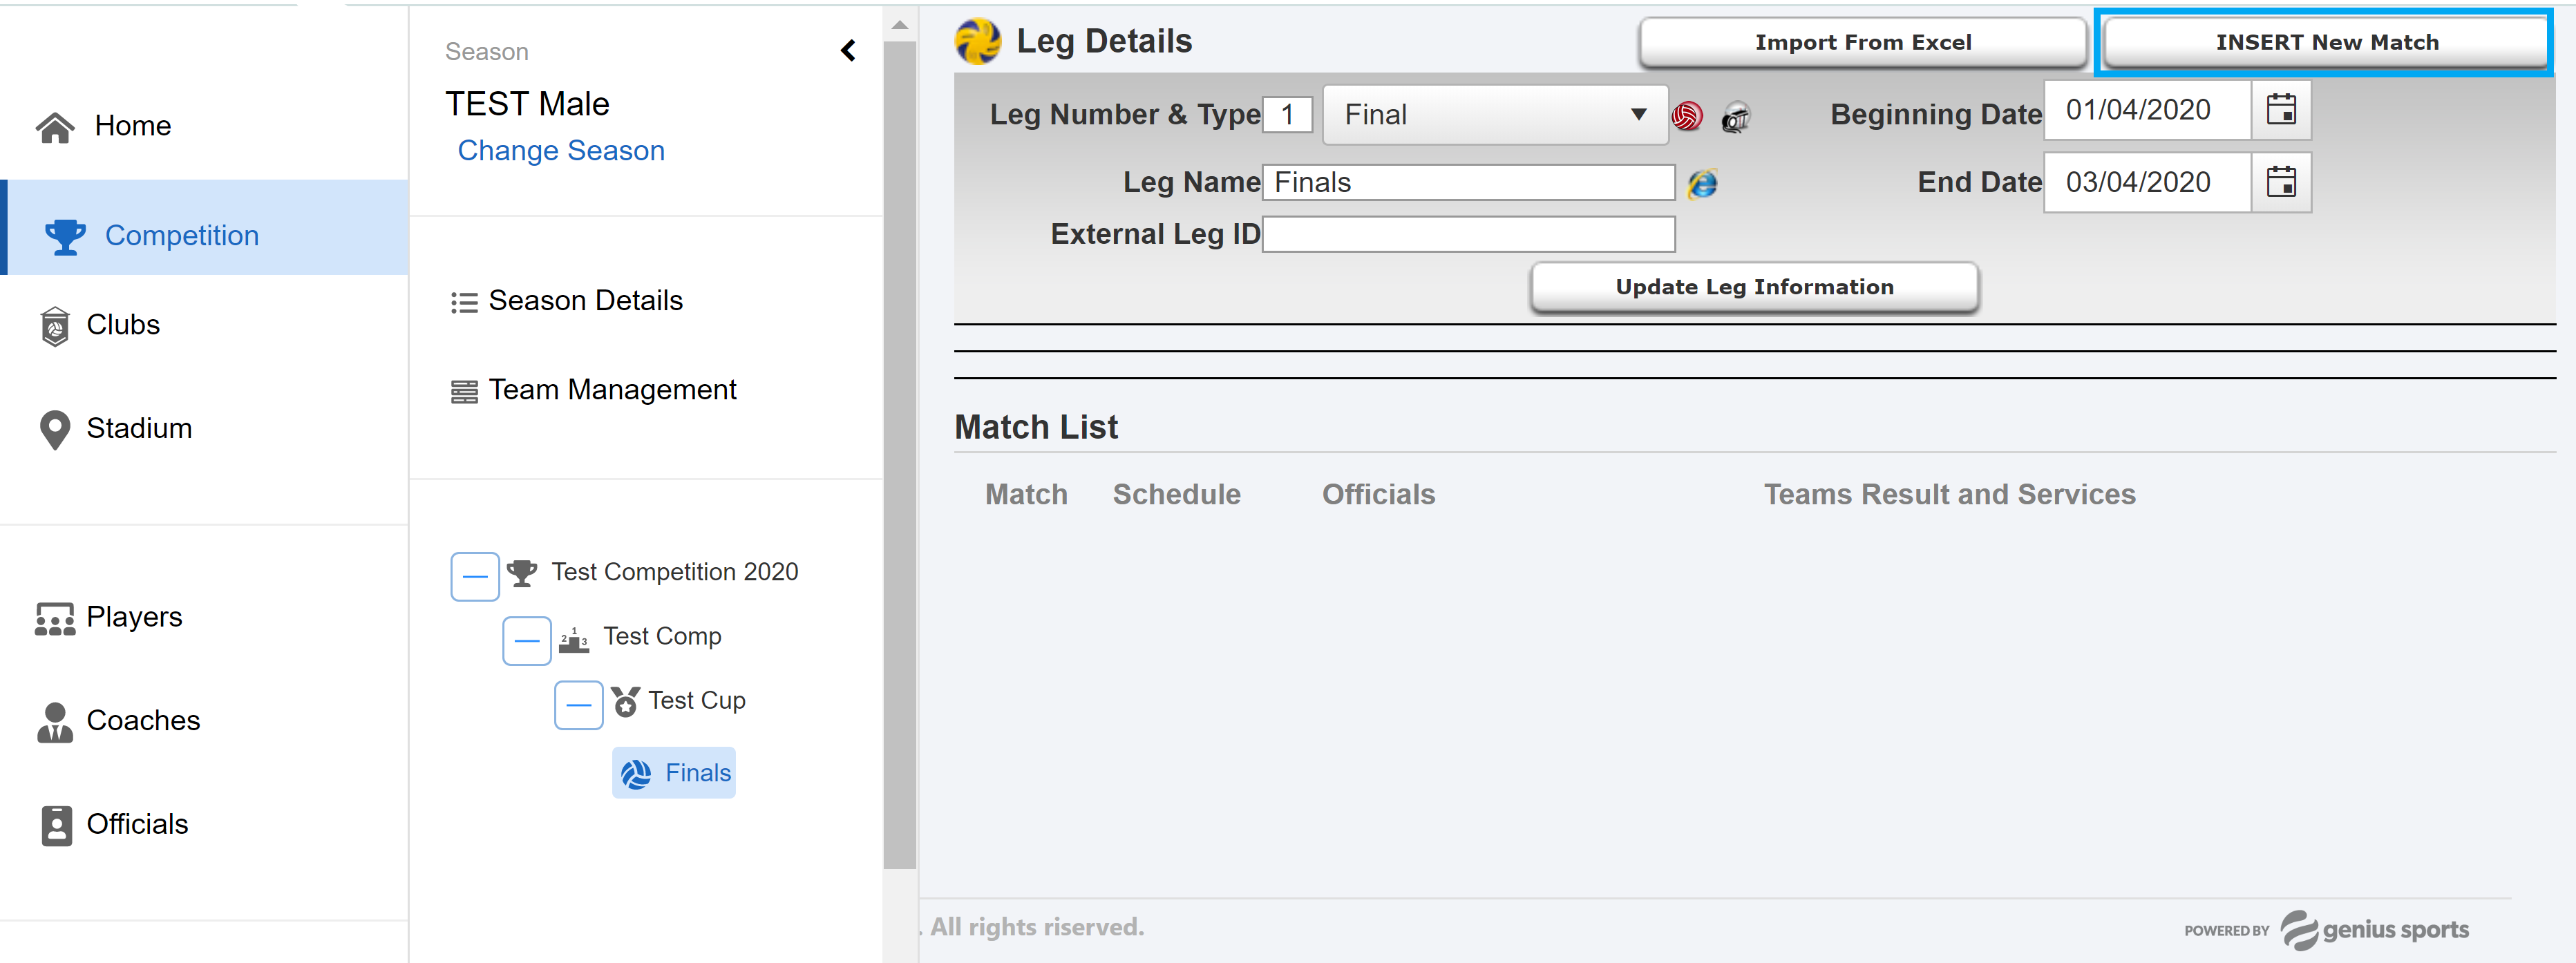Click the camera icon next to leg type
The height and width of the screenshot is (963, 2576).
pyautogui.click(x=1736, y=118)
